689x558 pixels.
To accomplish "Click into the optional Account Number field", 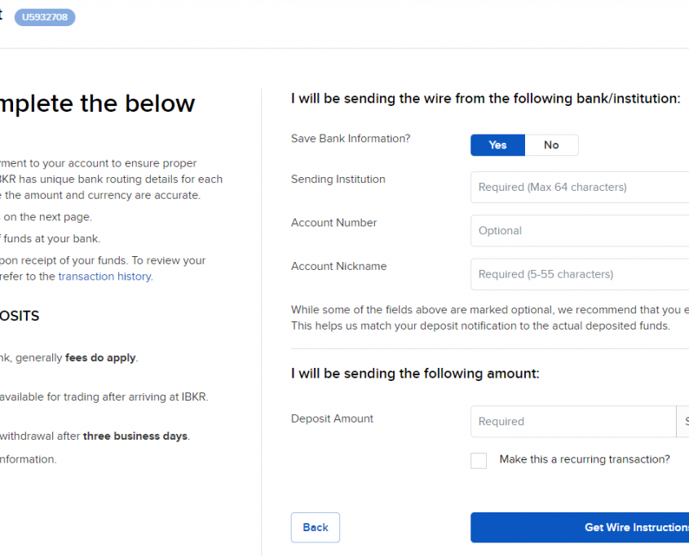I will point(579,231).
